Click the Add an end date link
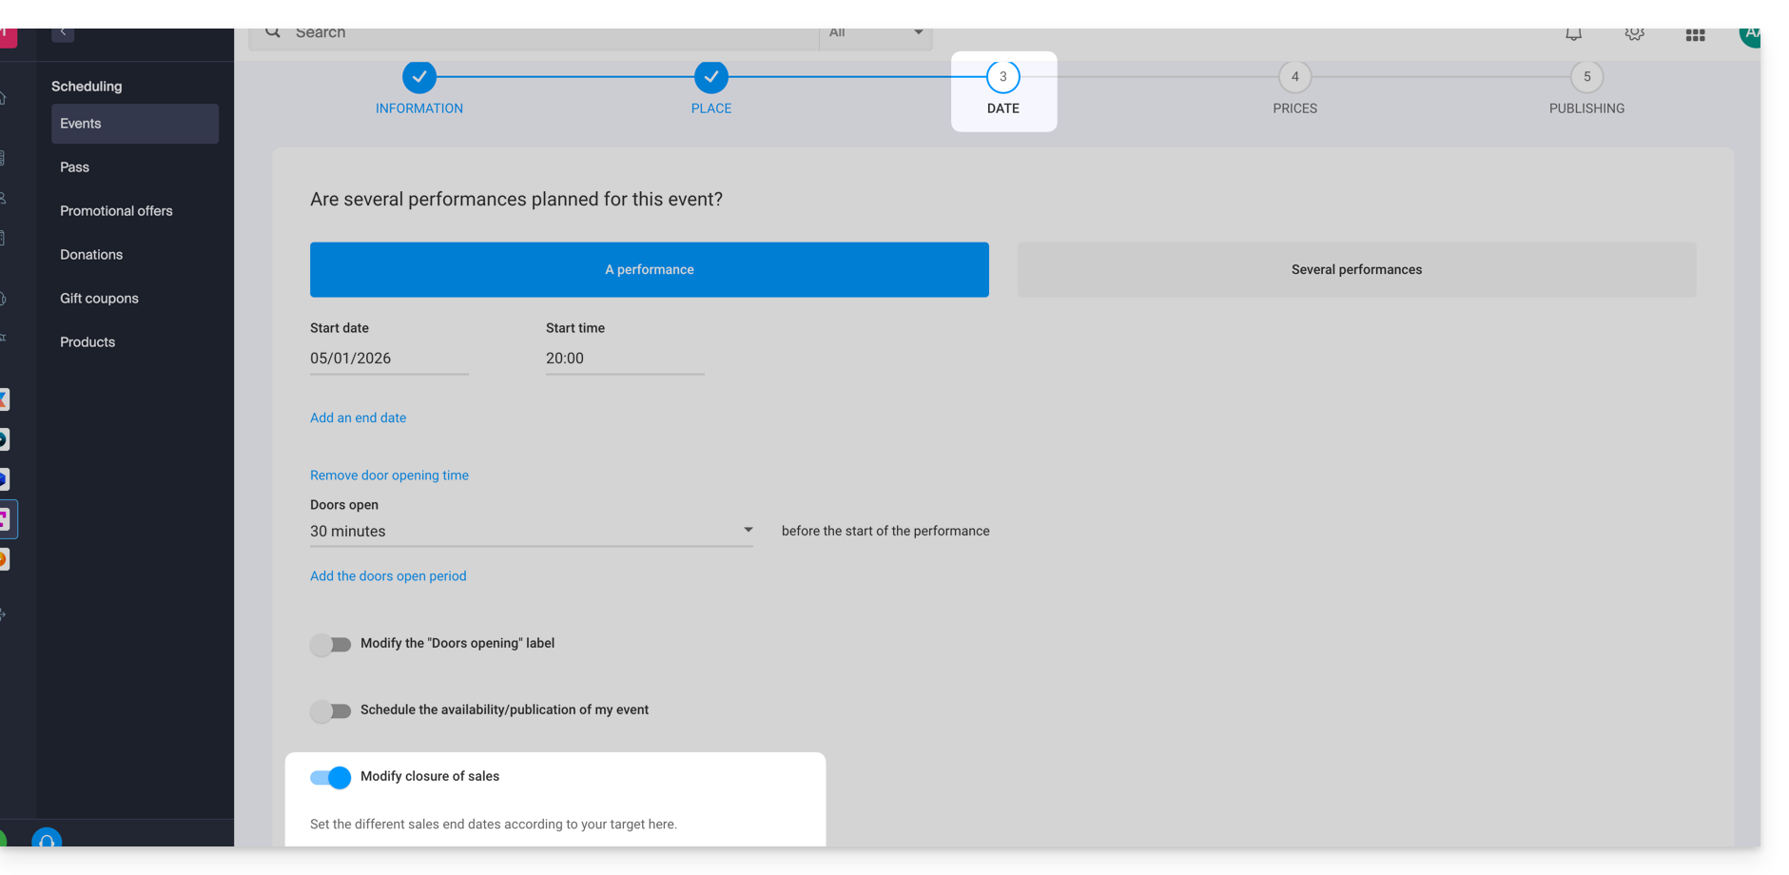 pyautogui.click(x=358, y=418)
